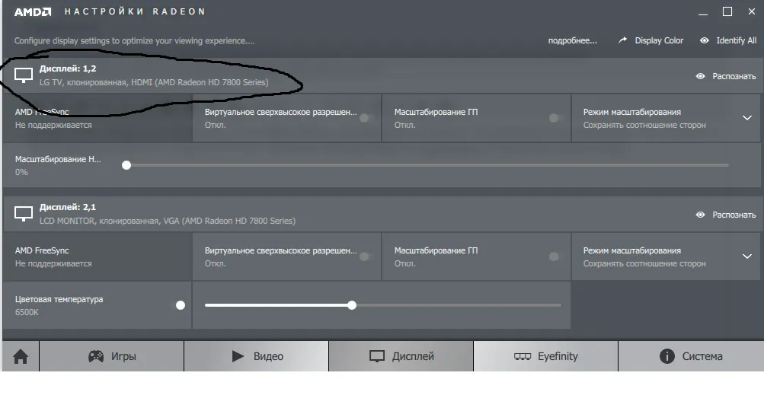The image size is (764, 411).
Task: Click the LCD MONITOR display description text
Action: coord(167,221)
